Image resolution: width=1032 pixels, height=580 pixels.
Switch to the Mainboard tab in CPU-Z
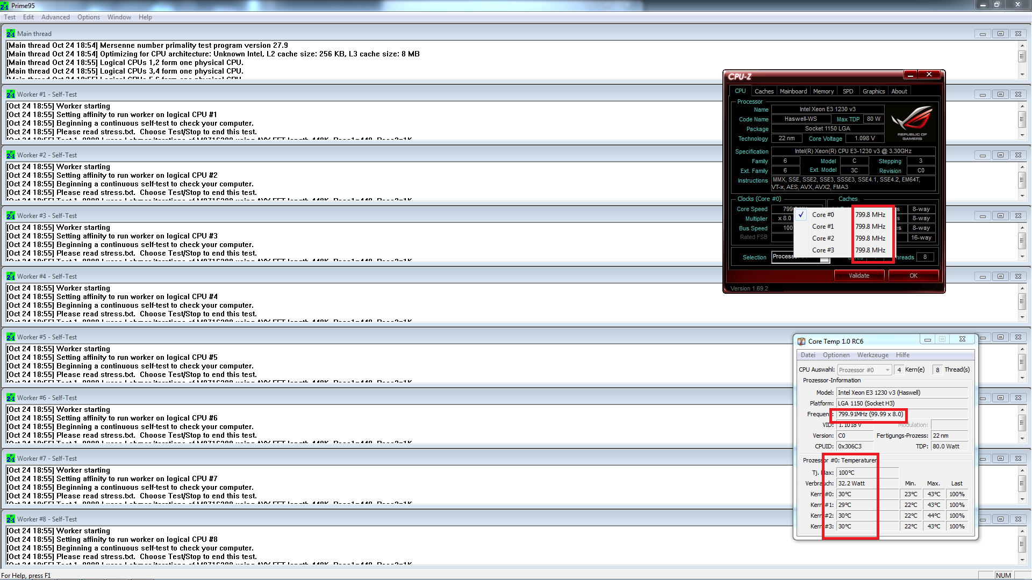pos(793,91)
